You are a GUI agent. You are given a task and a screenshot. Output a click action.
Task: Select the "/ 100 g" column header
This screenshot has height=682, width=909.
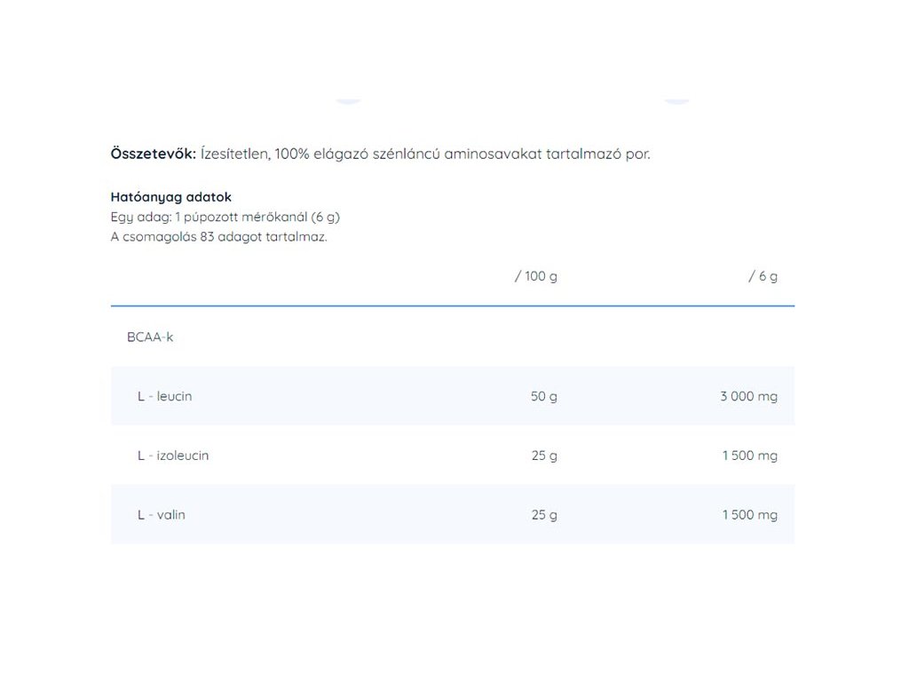[536, 276]
